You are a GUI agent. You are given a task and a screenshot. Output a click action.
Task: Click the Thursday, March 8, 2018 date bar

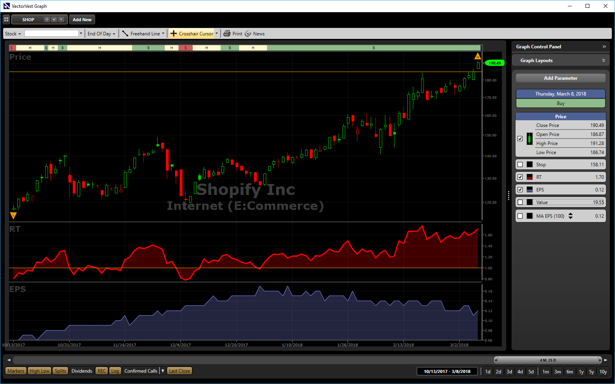[561, 94]
